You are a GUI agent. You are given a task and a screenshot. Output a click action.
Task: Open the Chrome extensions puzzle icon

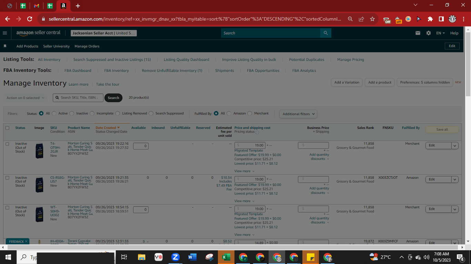pos(430,19)
